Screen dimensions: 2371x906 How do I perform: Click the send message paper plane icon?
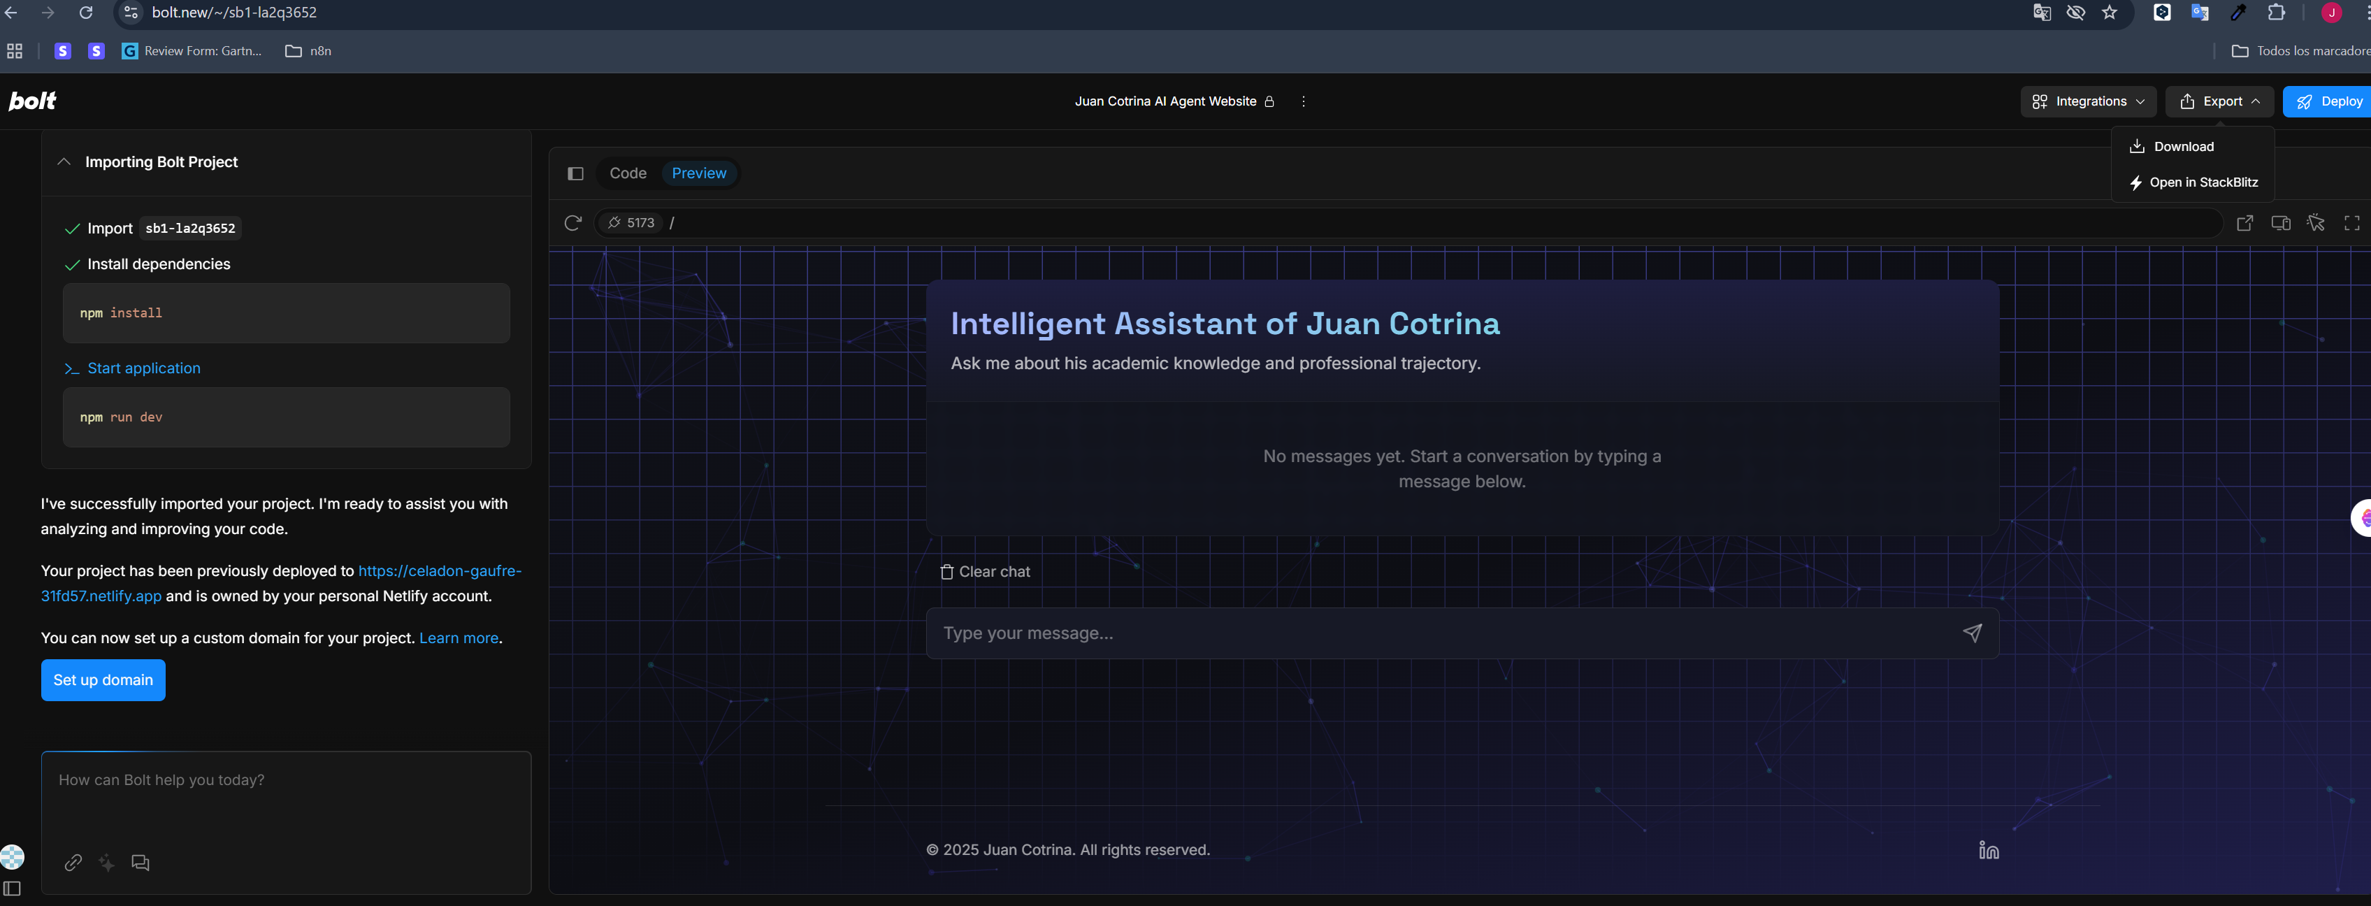[x=1972, y=633]
